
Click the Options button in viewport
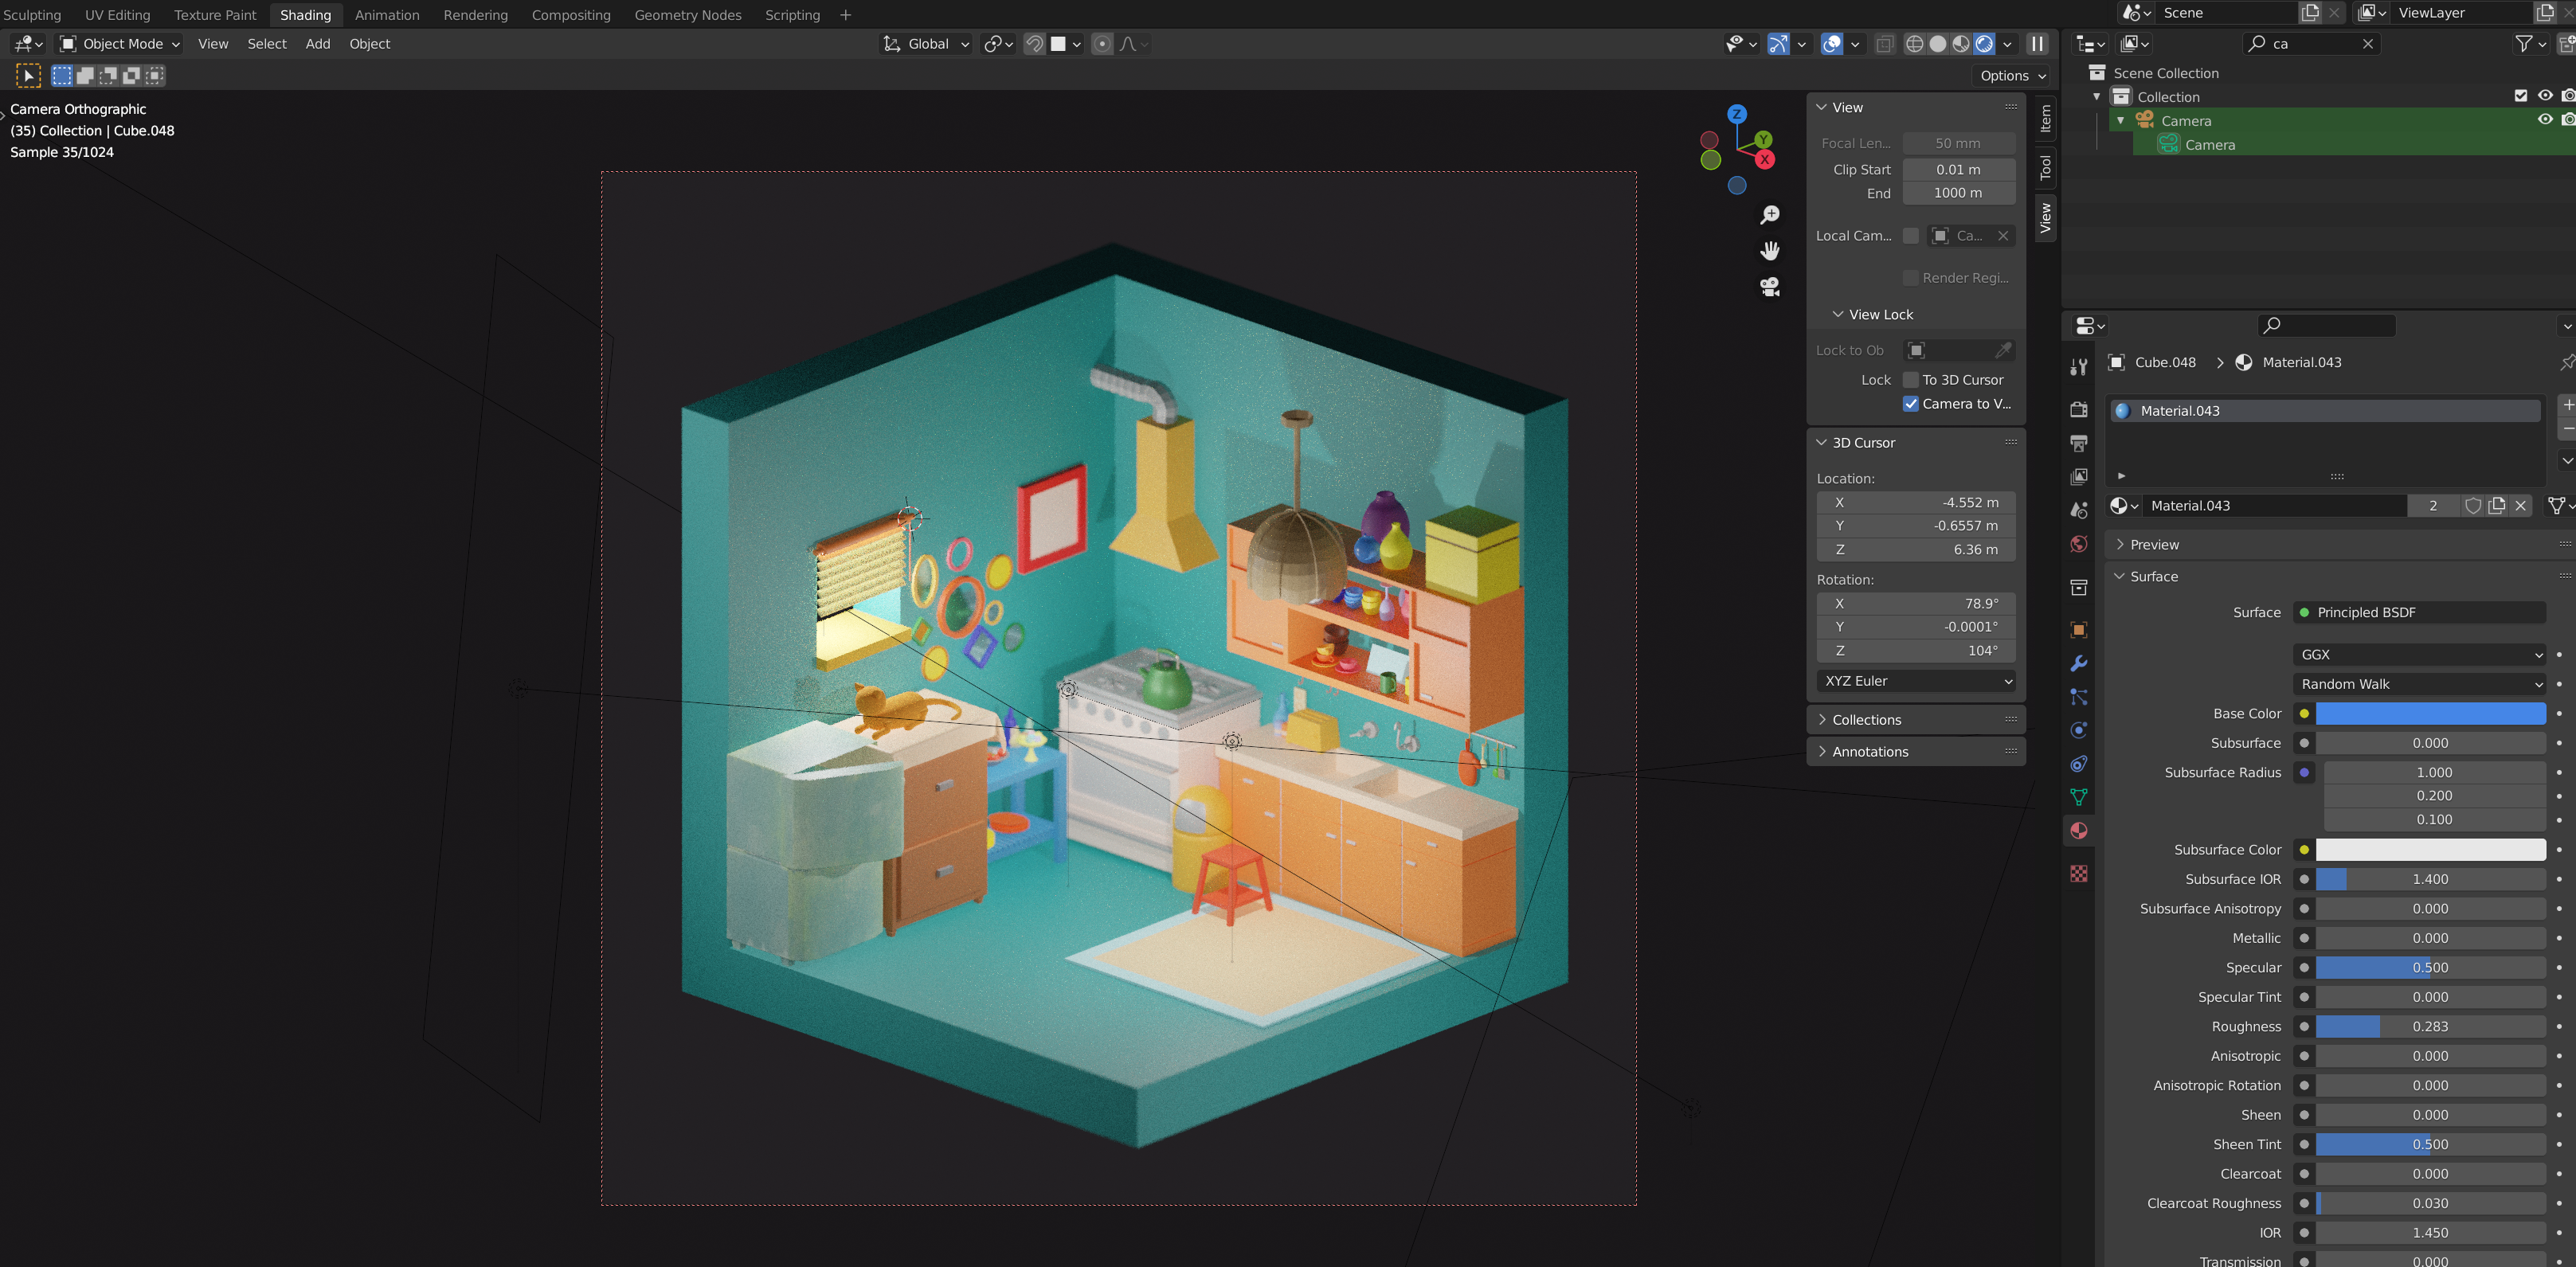click(2012, 76)
